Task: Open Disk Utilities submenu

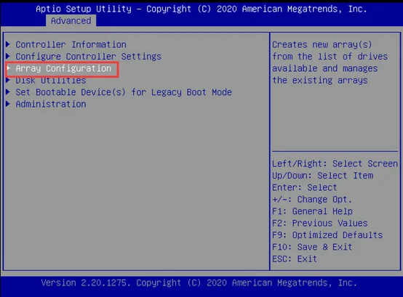Action: coord(51,81)
